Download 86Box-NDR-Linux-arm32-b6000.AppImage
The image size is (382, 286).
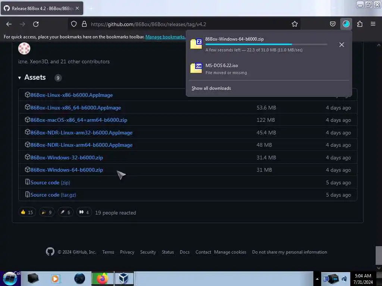coord(81,133)
